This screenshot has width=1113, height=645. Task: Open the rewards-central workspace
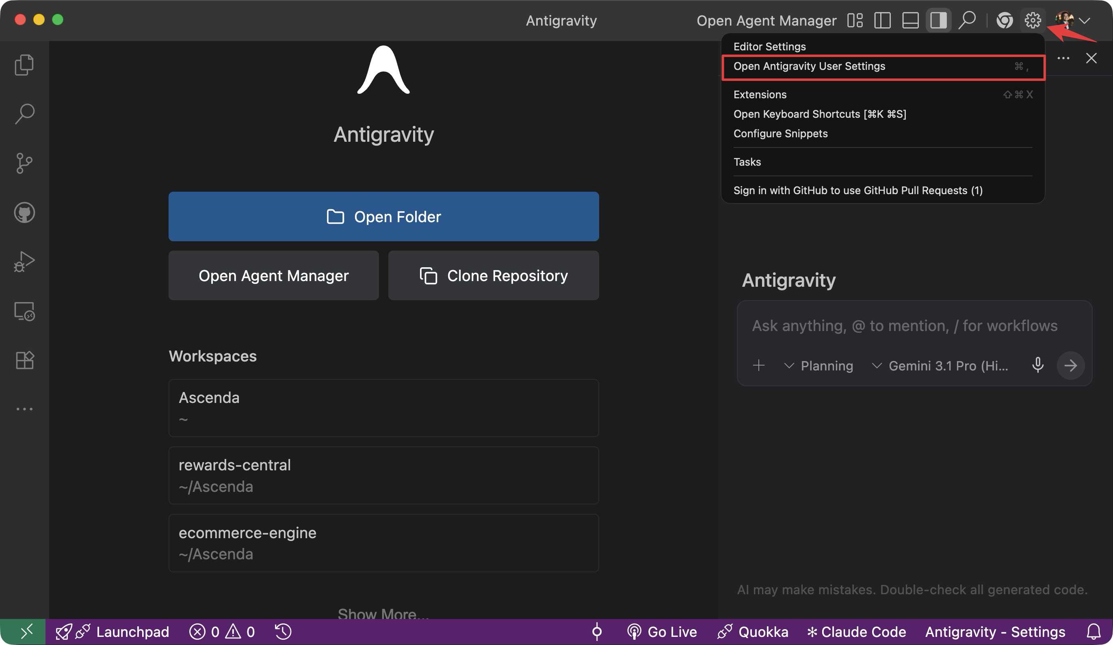383,475
